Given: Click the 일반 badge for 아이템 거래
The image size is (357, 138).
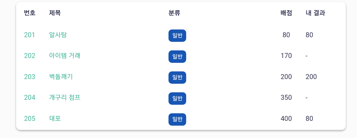Looking at the screenshot, I should [178, 57].
